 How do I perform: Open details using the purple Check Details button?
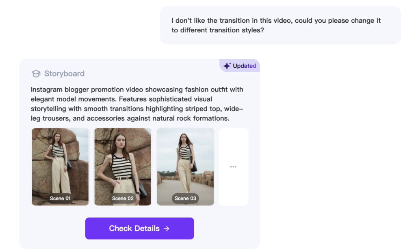click(139, 228)
